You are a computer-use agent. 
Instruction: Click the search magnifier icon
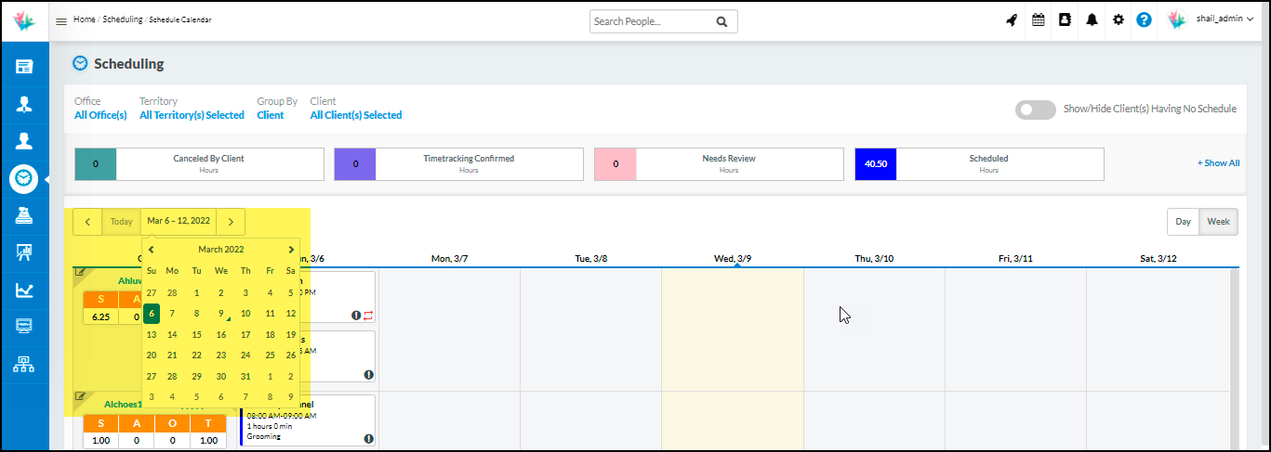click(x=722, y=21)
